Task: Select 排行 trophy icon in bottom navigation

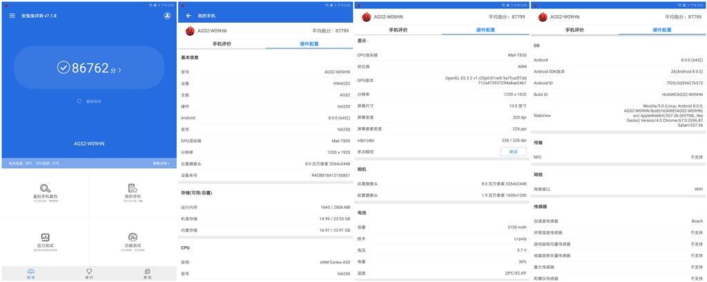Action: [89, 273]
